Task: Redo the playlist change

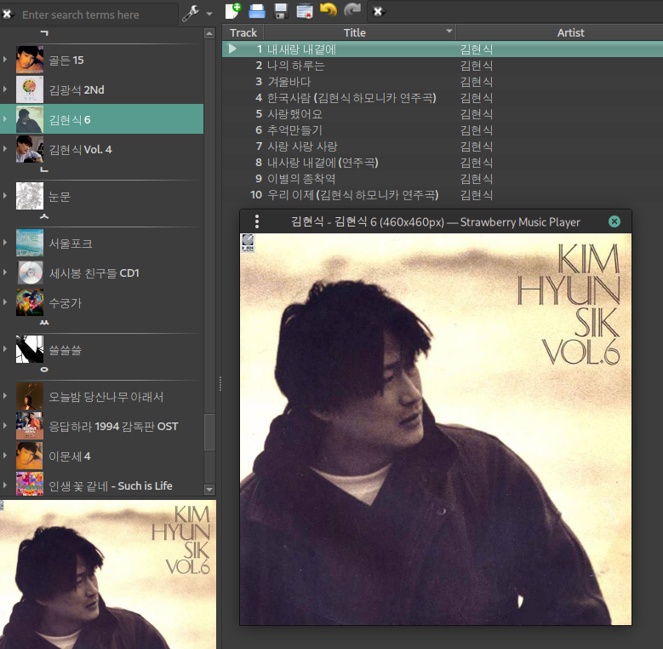Action: (x=352, y=10)
